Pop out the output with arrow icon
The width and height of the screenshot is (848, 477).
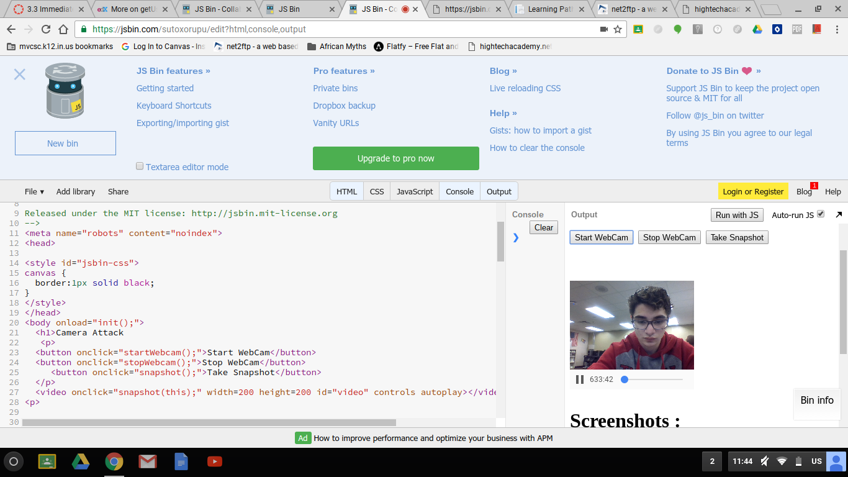tap(839, 215)
